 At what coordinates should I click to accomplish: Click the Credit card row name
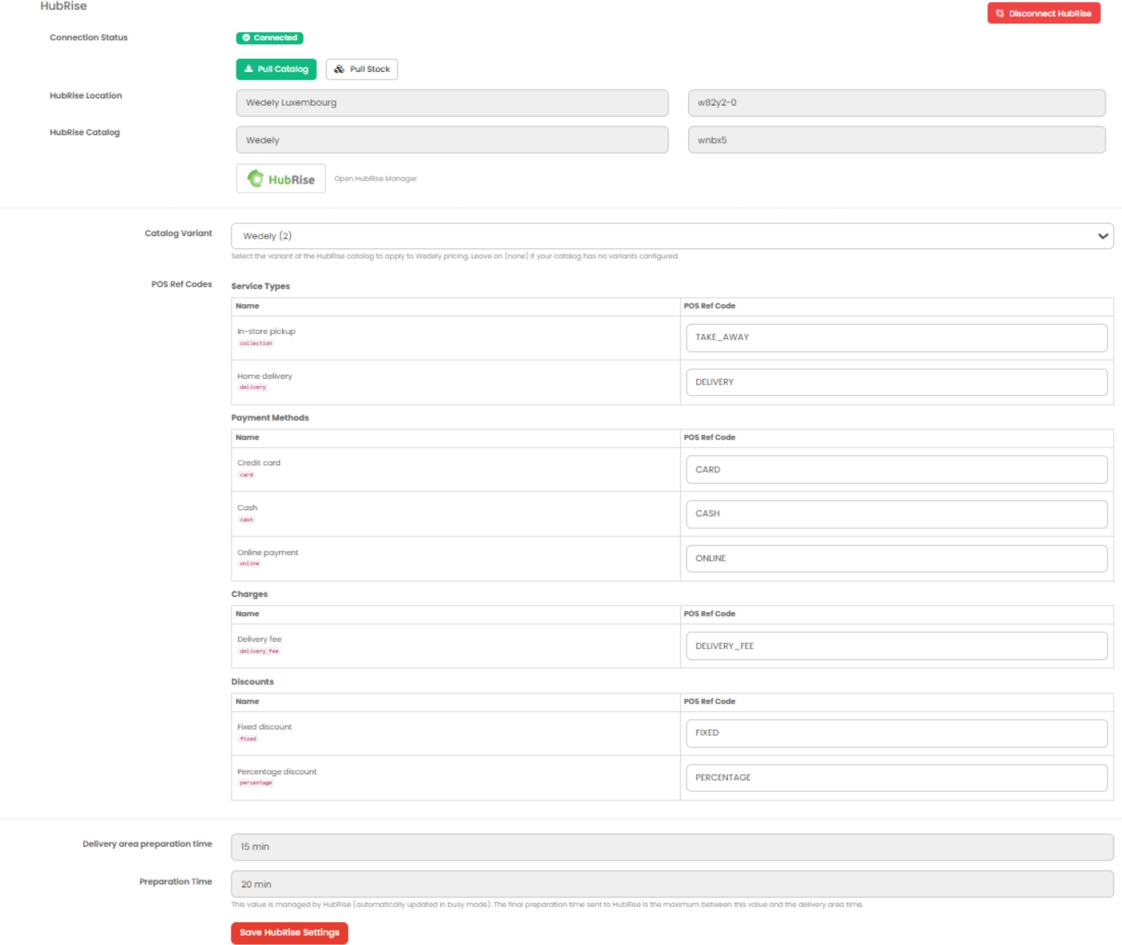click(x=259, y=462)
